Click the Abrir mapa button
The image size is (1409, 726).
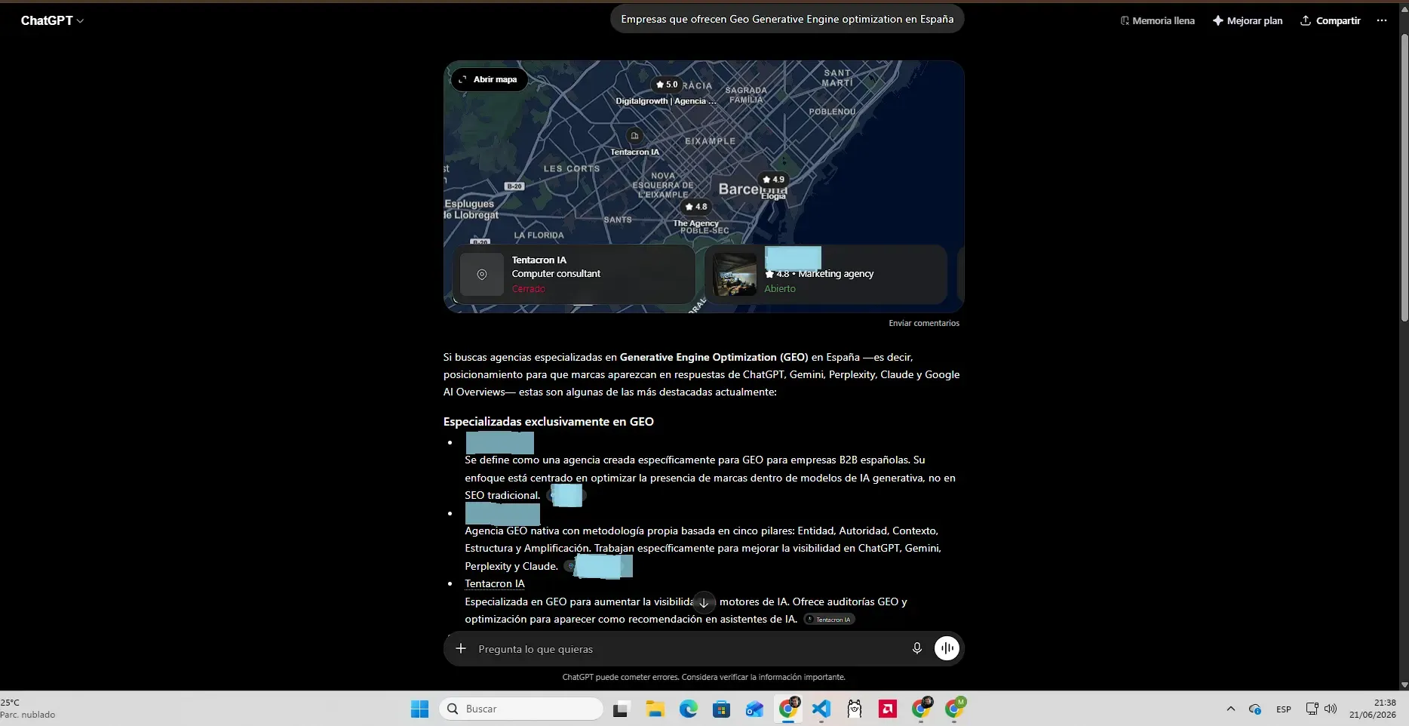pyautogui.click(x=489, y=79)
